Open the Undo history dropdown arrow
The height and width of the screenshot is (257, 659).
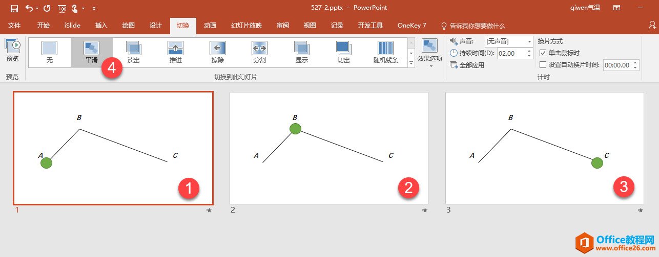click(37, 9)
